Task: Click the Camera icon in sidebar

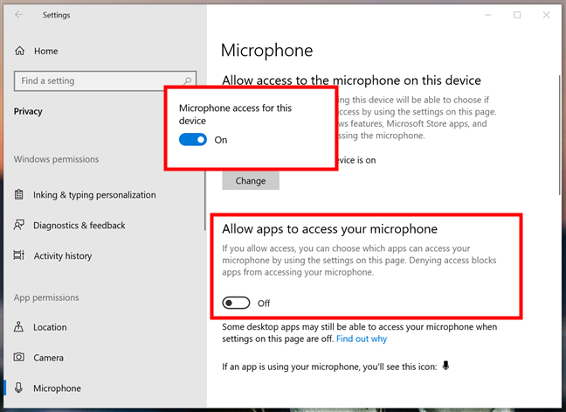Action: click(19, 358)
